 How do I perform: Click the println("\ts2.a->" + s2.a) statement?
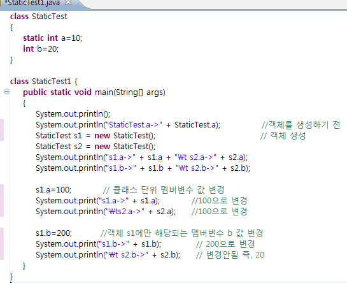point(106,212)
